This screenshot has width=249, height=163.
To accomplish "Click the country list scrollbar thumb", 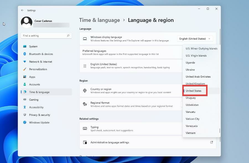I will click(x=220, y=131).
